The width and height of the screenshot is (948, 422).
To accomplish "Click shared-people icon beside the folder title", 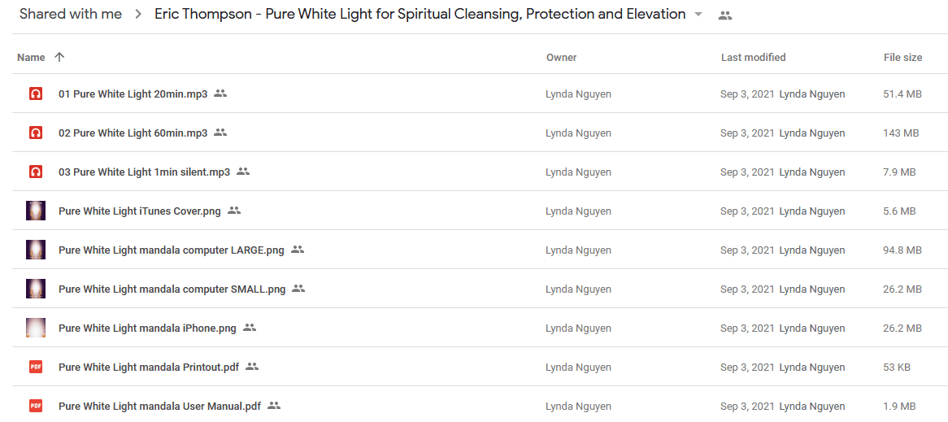I will click(725, 15).
